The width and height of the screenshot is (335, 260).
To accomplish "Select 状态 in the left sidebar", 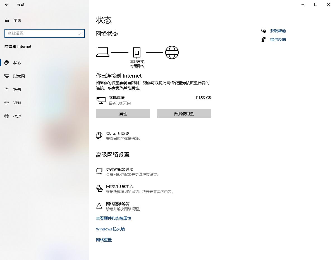I will click(x=17, y=62).
